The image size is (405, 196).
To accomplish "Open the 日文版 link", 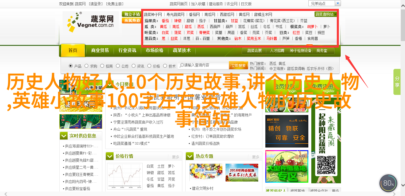I will pos(246,4).
